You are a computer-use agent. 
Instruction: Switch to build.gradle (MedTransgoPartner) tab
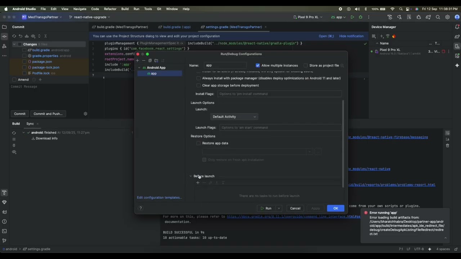tap(120, 27)
